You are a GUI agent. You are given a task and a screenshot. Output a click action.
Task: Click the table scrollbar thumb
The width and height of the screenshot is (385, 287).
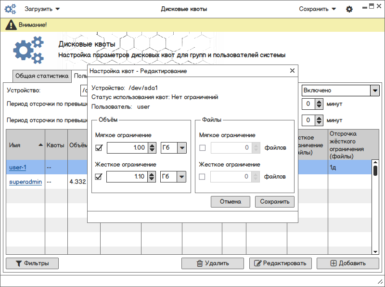click(375, 170)
